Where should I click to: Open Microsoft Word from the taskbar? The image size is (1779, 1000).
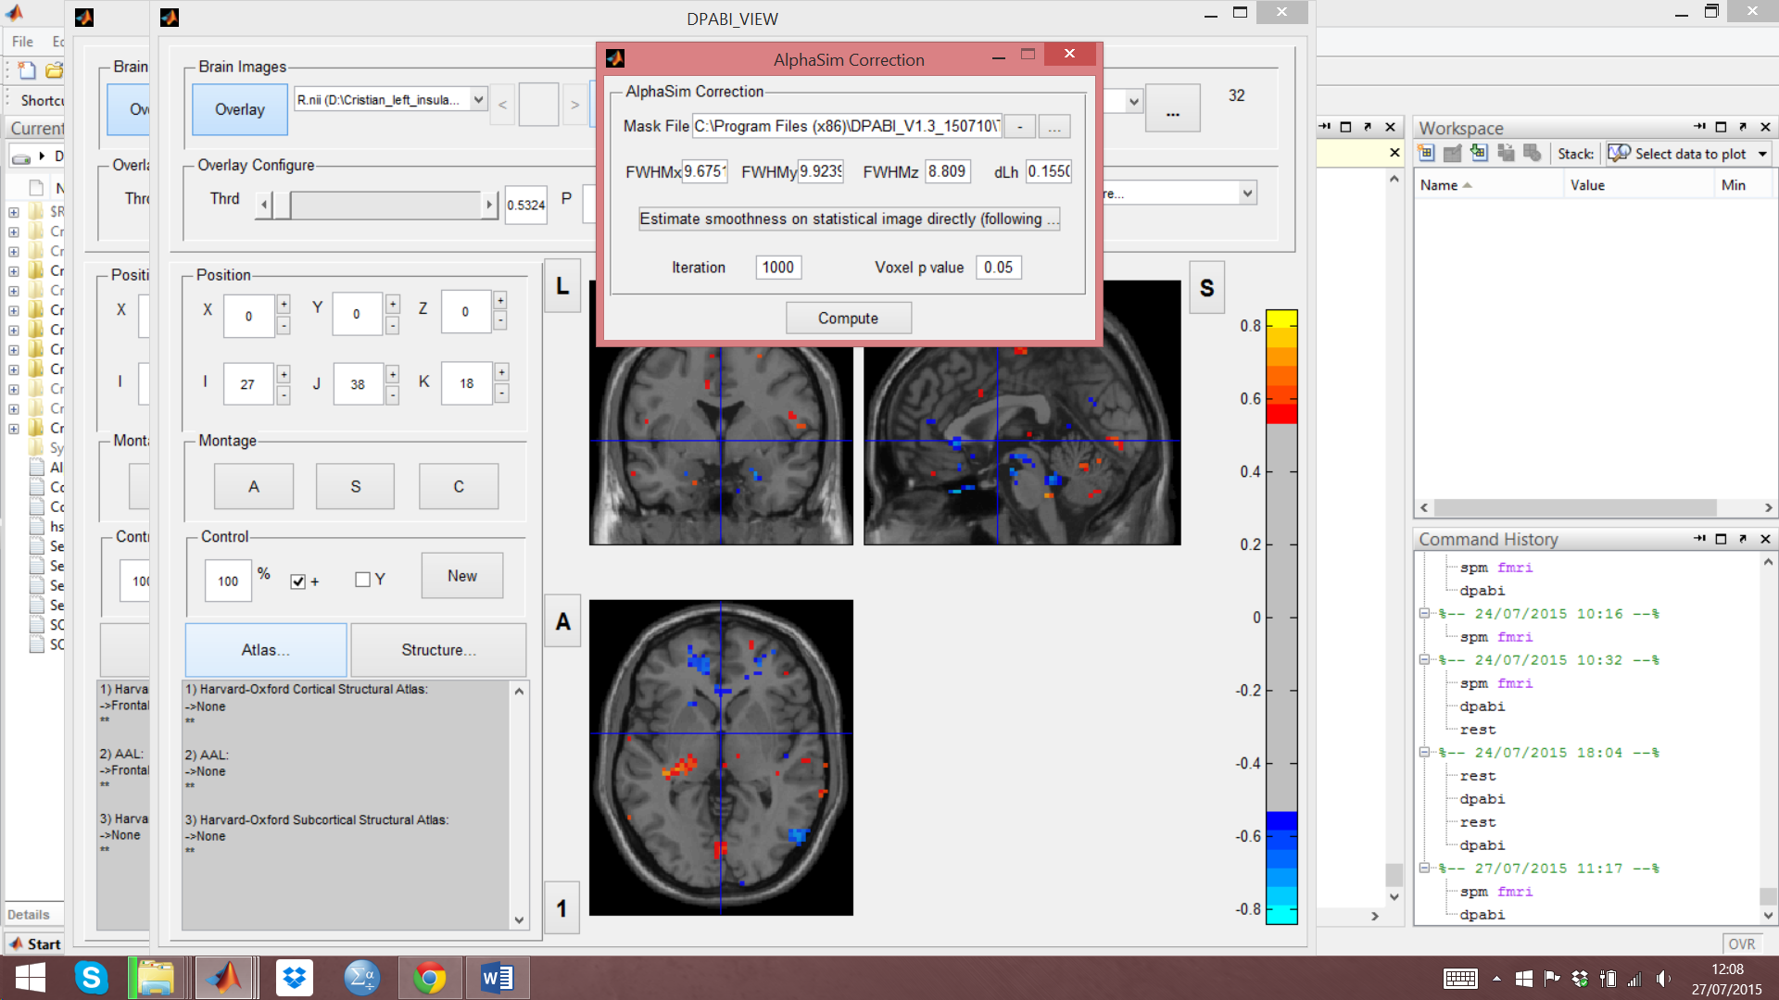click(498, 978)
